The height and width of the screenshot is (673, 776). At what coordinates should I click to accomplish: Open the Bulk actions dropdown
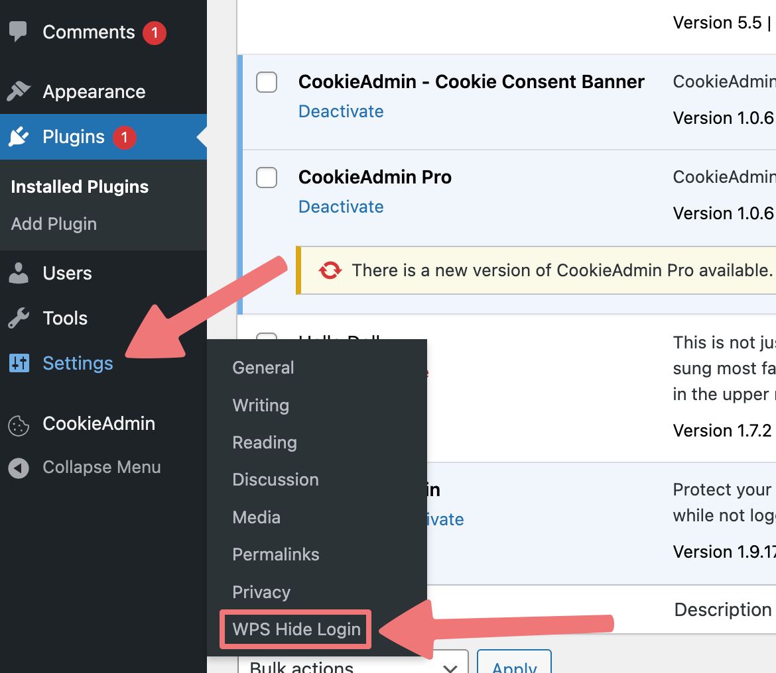pyautogui.click(x=353, y=662)
